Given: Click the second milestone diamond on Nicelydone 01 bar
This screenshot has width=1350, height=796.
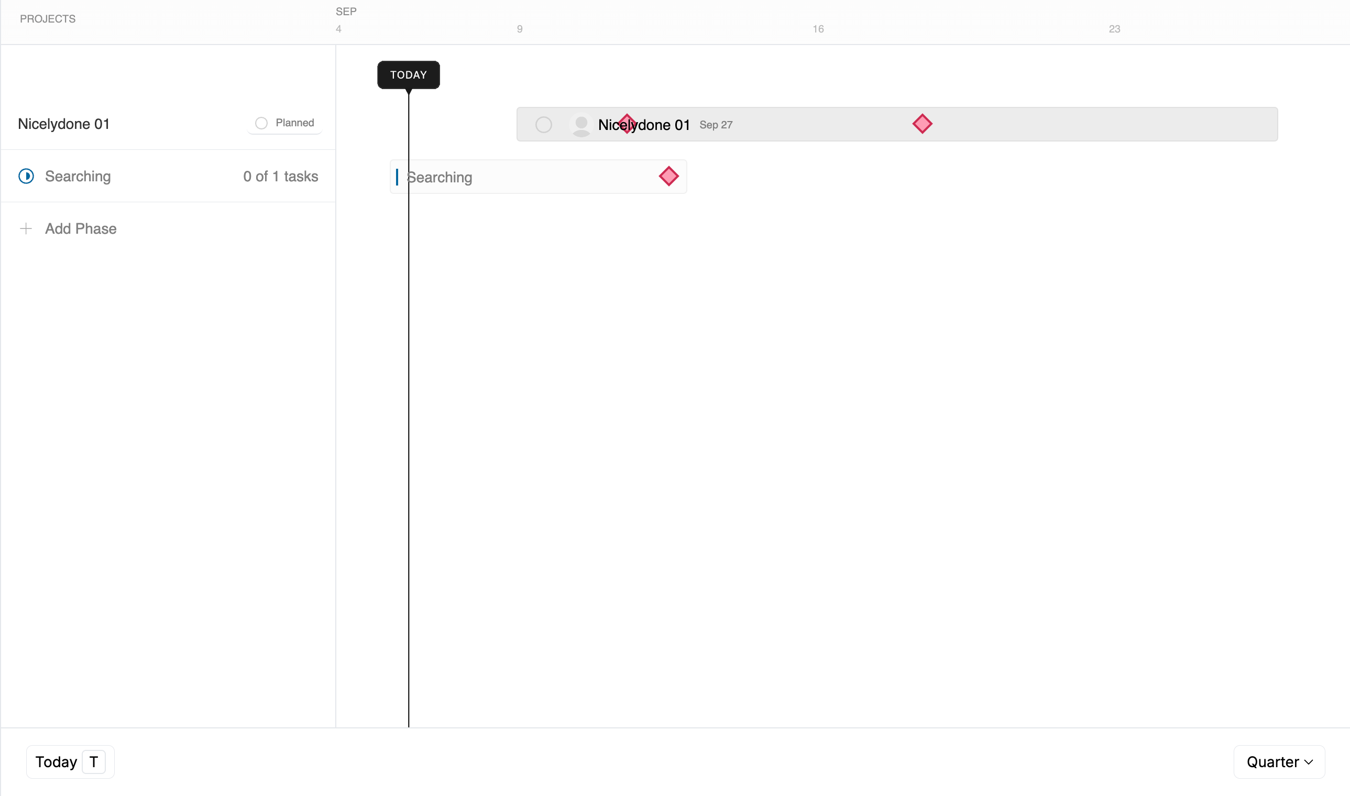Looking at the screenshot, I should [x=922, y=124].
